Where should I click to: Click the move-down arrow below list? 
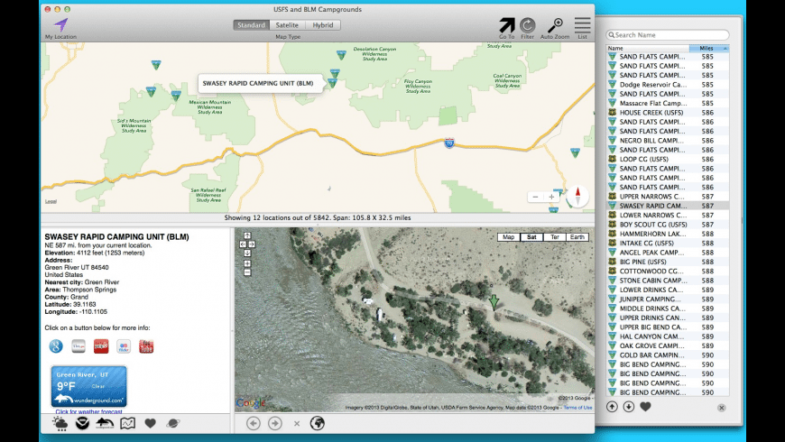(x=628, y=407)
